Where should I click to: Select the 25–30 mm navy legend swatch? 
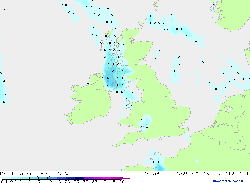(79, 178)
